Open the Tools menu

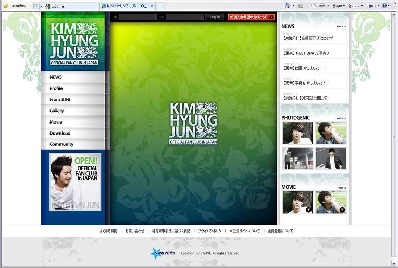[x=373, y=6]
